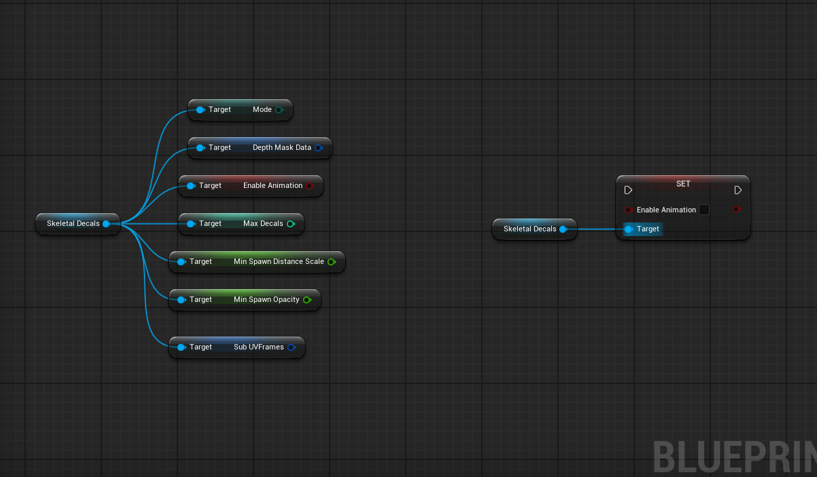Select the Max Decals node label
The height and width of the screenshot is (477, 817).
pyautogui.click(x=263, y=224)
